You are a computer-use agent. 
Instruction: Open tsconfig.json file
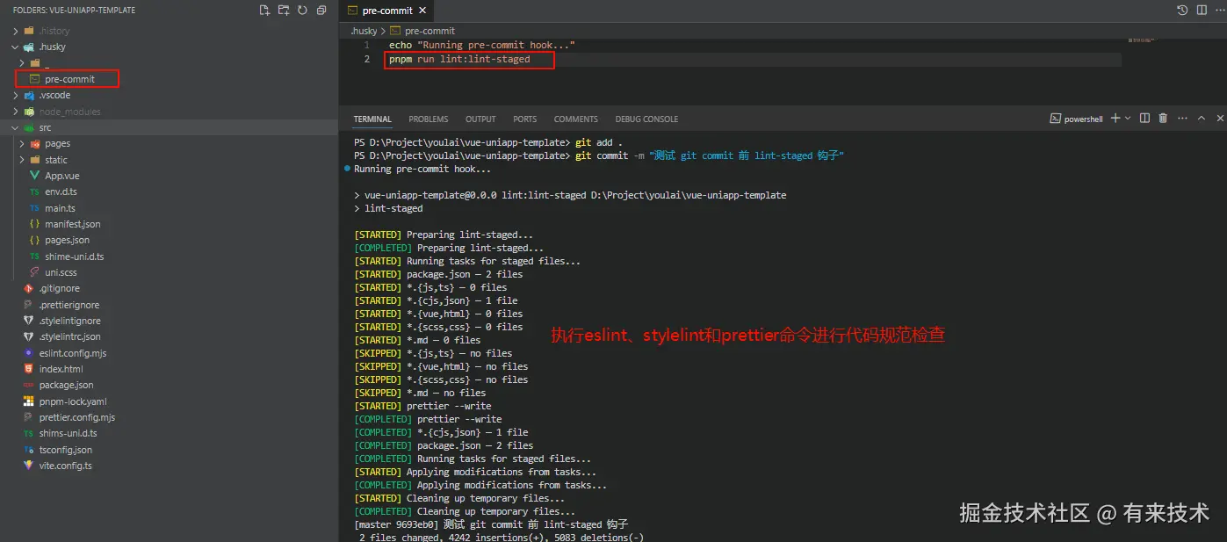[65, 450]
